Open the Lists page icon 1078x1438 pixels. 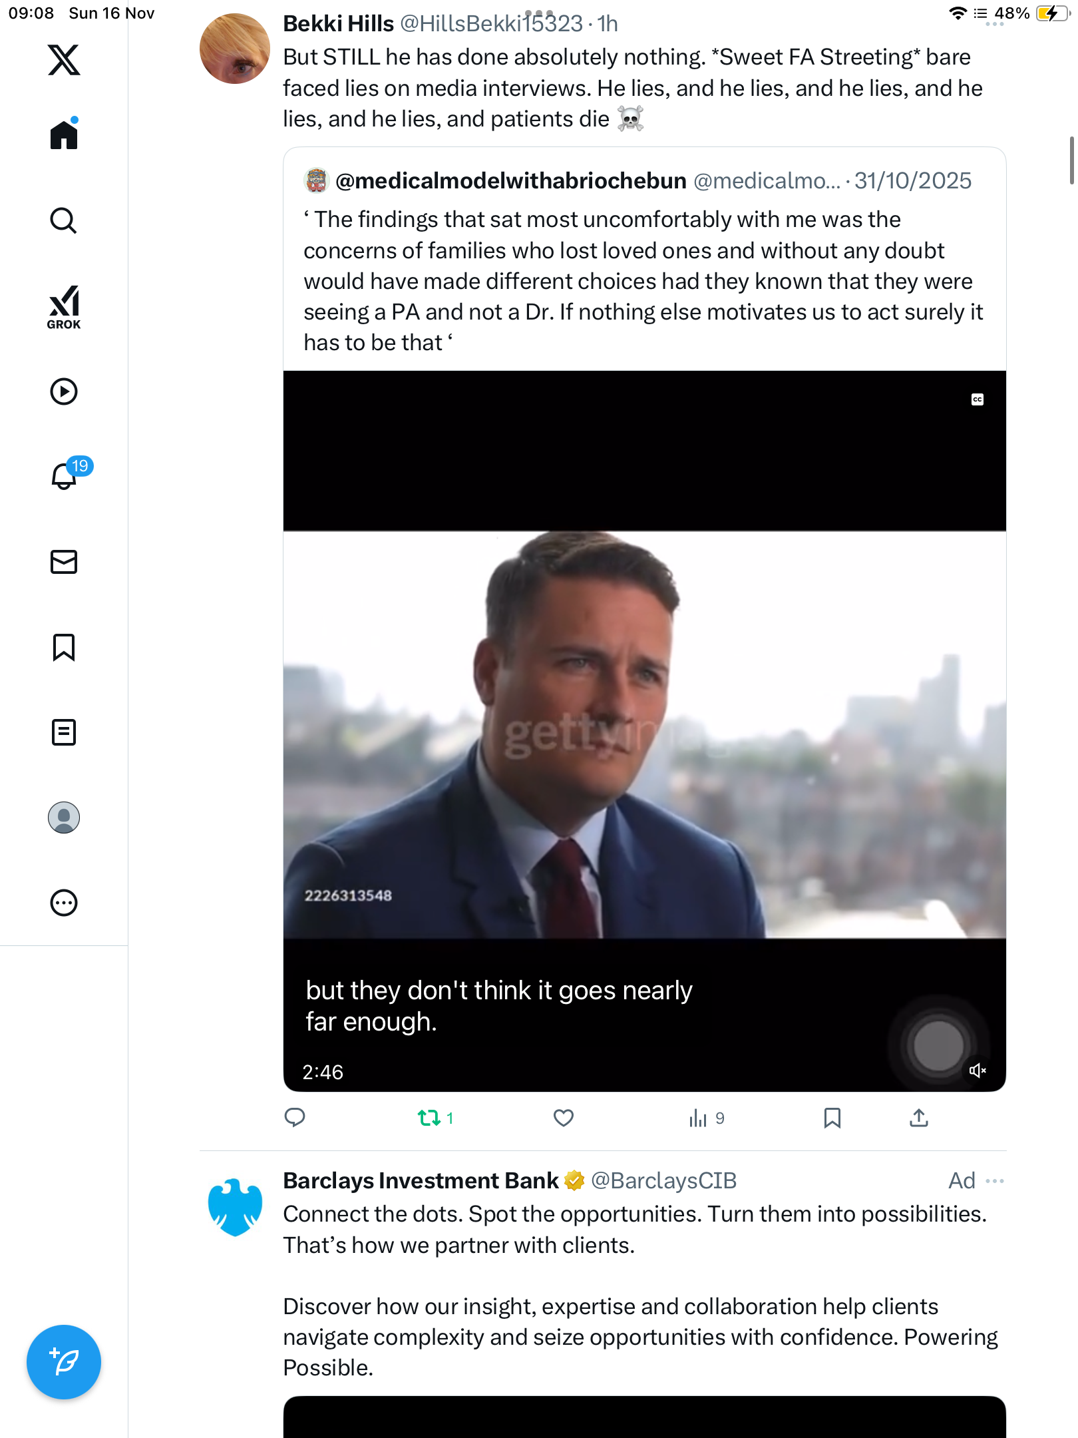[64, 732]
